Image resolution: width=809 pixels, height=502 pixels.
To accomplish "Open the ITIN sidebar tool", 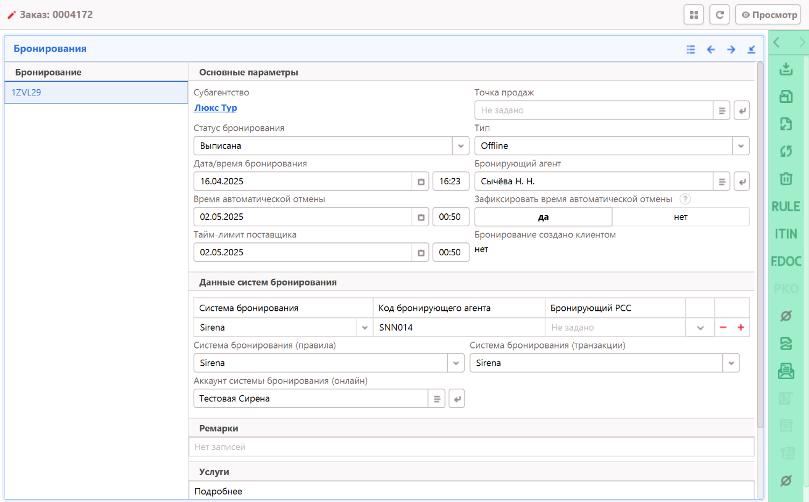I will pyautogui.click(x=785, y=234).
